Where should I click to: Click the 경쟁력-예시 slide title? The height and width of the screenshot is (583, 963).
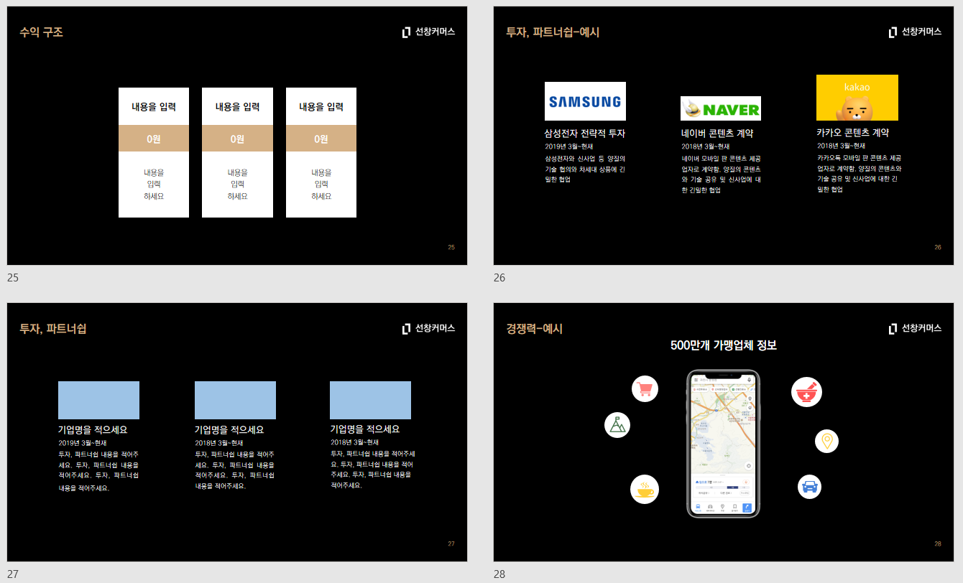pyautogui.click(x=534, y=329)
